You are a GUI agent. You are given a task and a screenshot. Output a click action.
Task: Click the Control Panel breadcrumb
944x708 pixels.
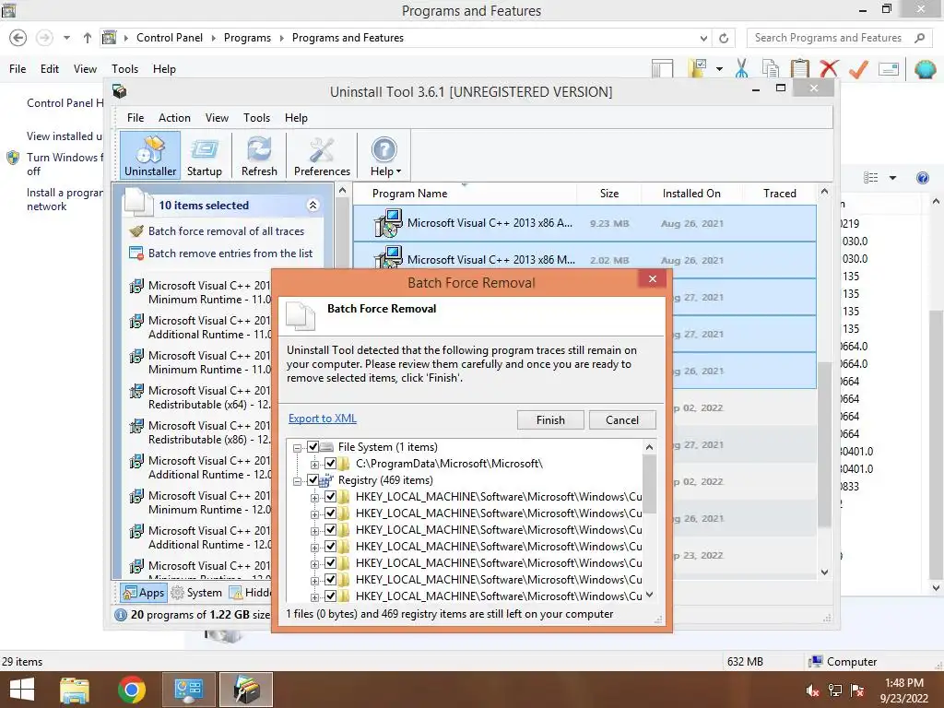170,38
